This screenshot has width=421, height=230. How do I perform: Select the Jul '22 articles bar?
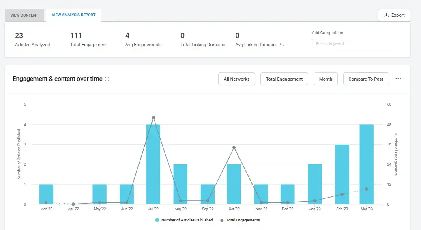[153, 164]
